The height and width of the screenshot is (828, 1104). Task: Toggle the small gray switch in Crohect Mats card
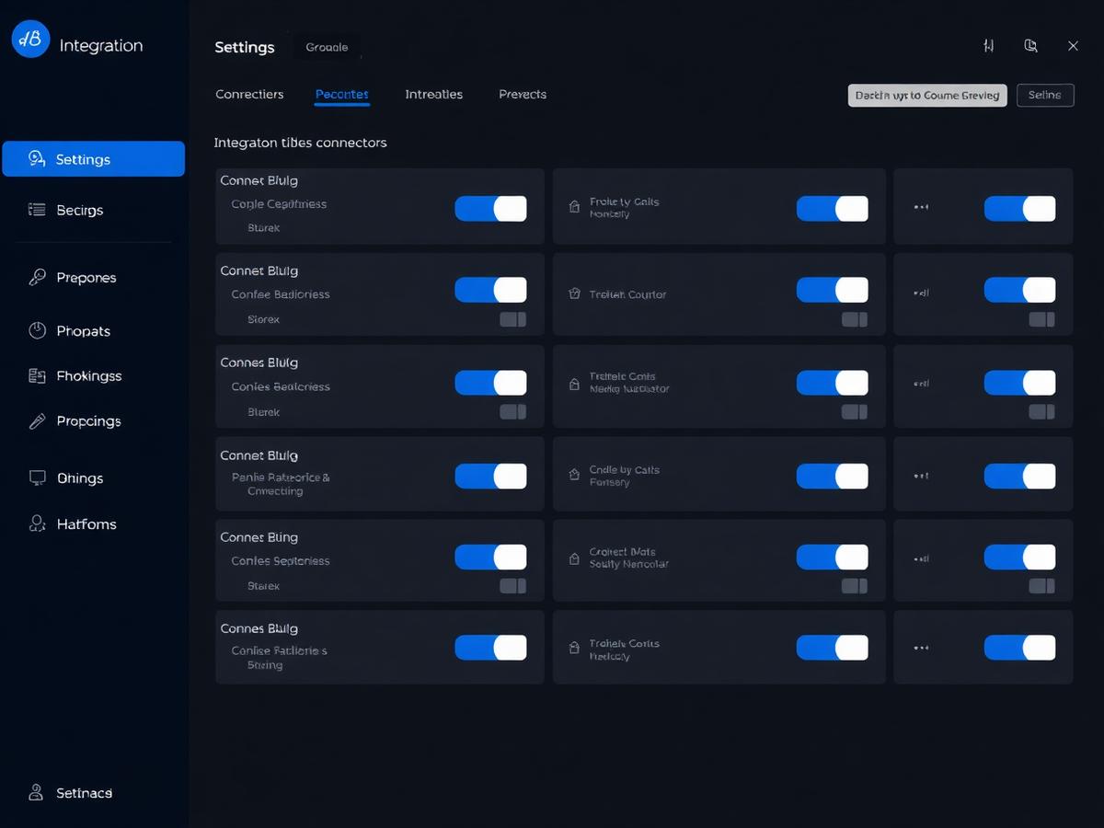pyautogui.click(x=855, y=586)
